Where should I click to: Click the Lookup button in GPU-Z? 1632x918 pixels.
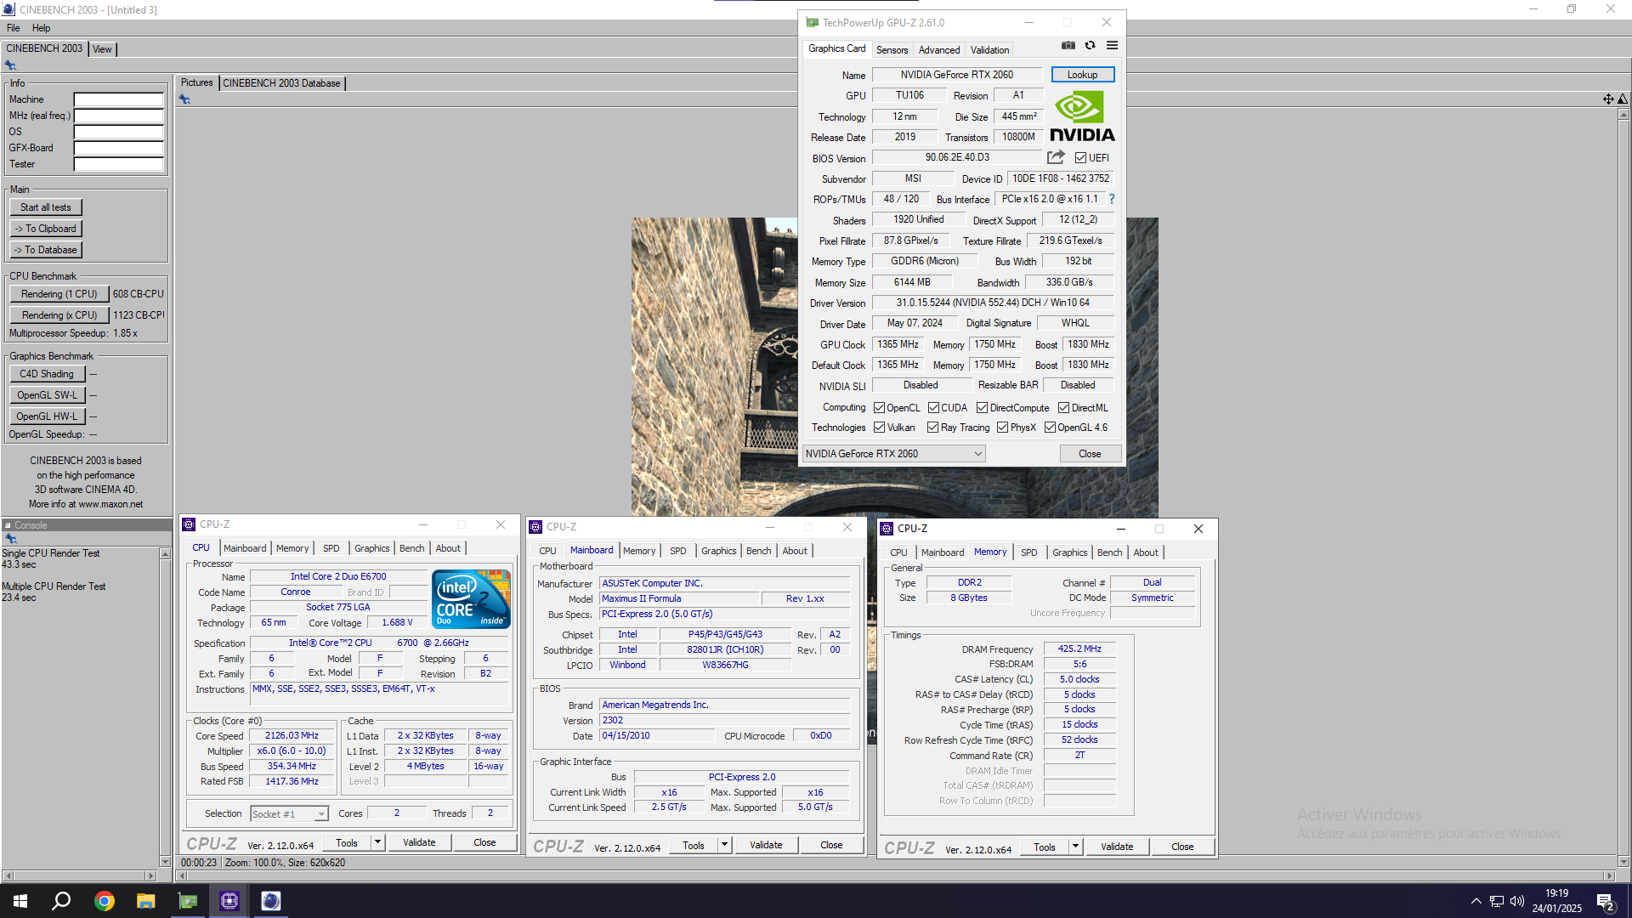1082,75
